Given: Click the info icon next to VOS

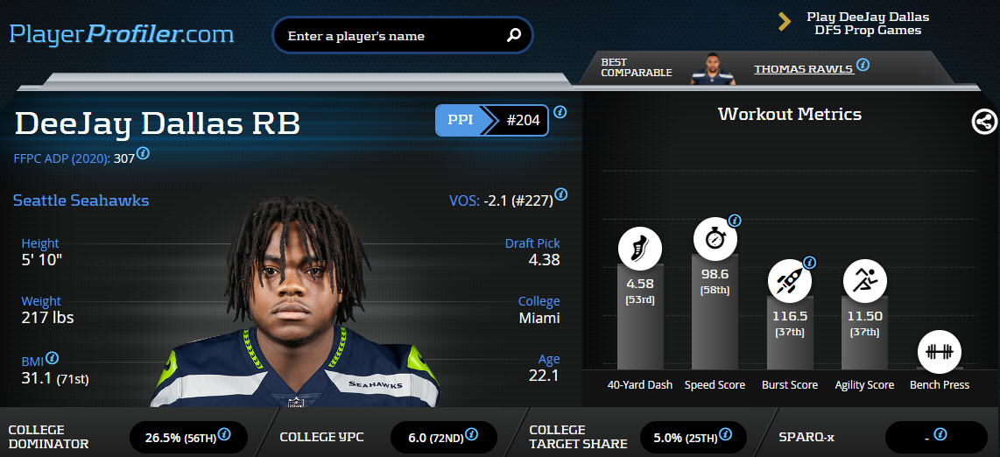Looking at the screenshot, I should point(561,193).
